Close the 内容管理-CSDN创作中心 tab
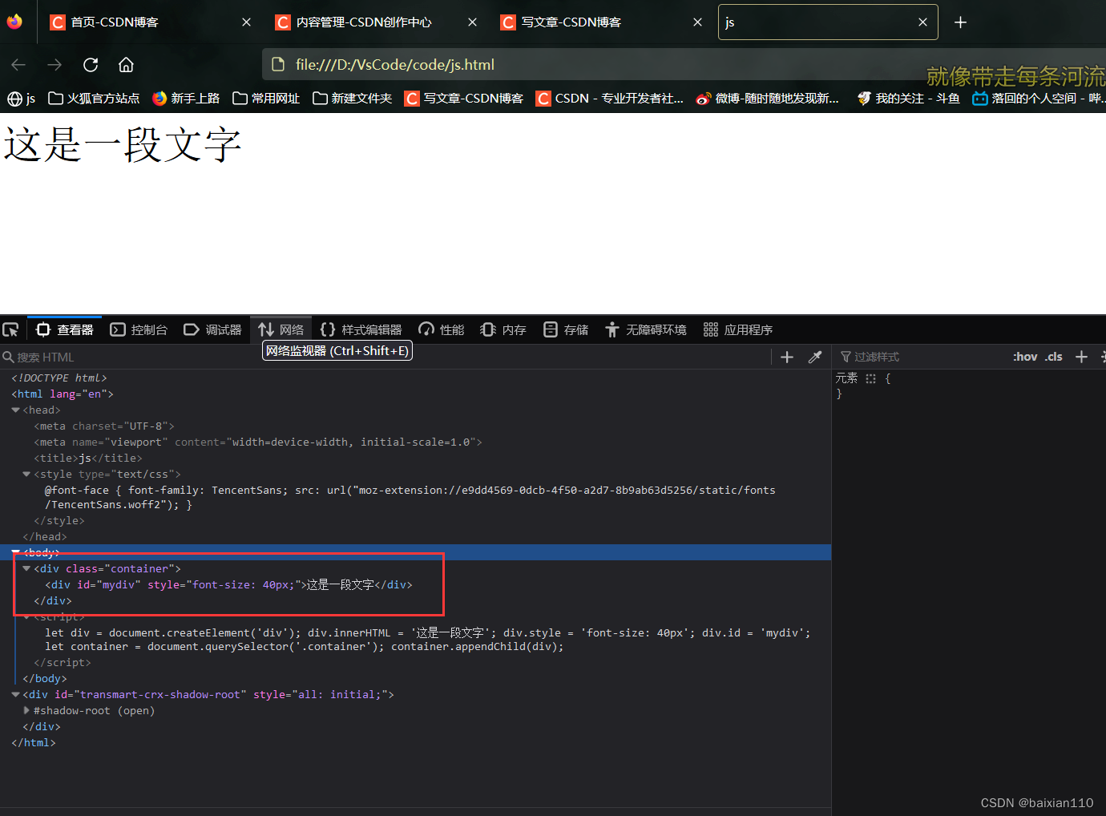The width and height of the screenshot is (1106, 816). tap(472, 22)
